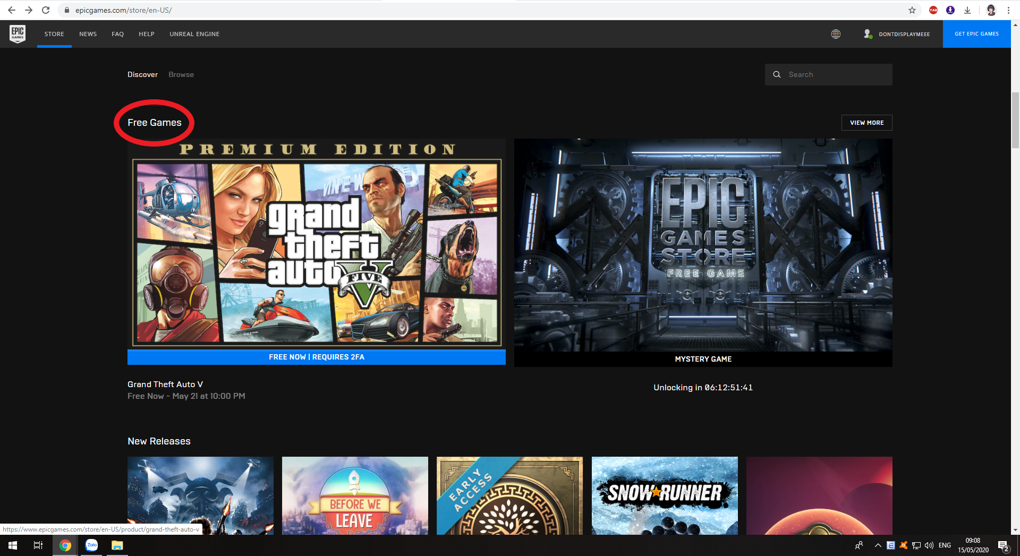Image resolution: width=1020 pixels, height=556 pixels.
Task: Bookmark this page with the star
Action: (912, 10)
